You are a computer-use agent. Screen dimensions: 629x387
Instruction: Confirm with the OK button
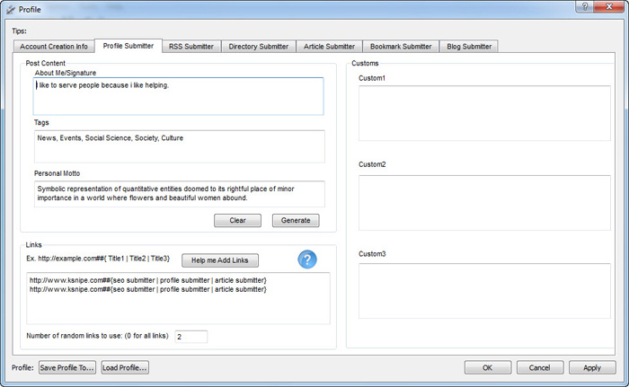point(488,368)
